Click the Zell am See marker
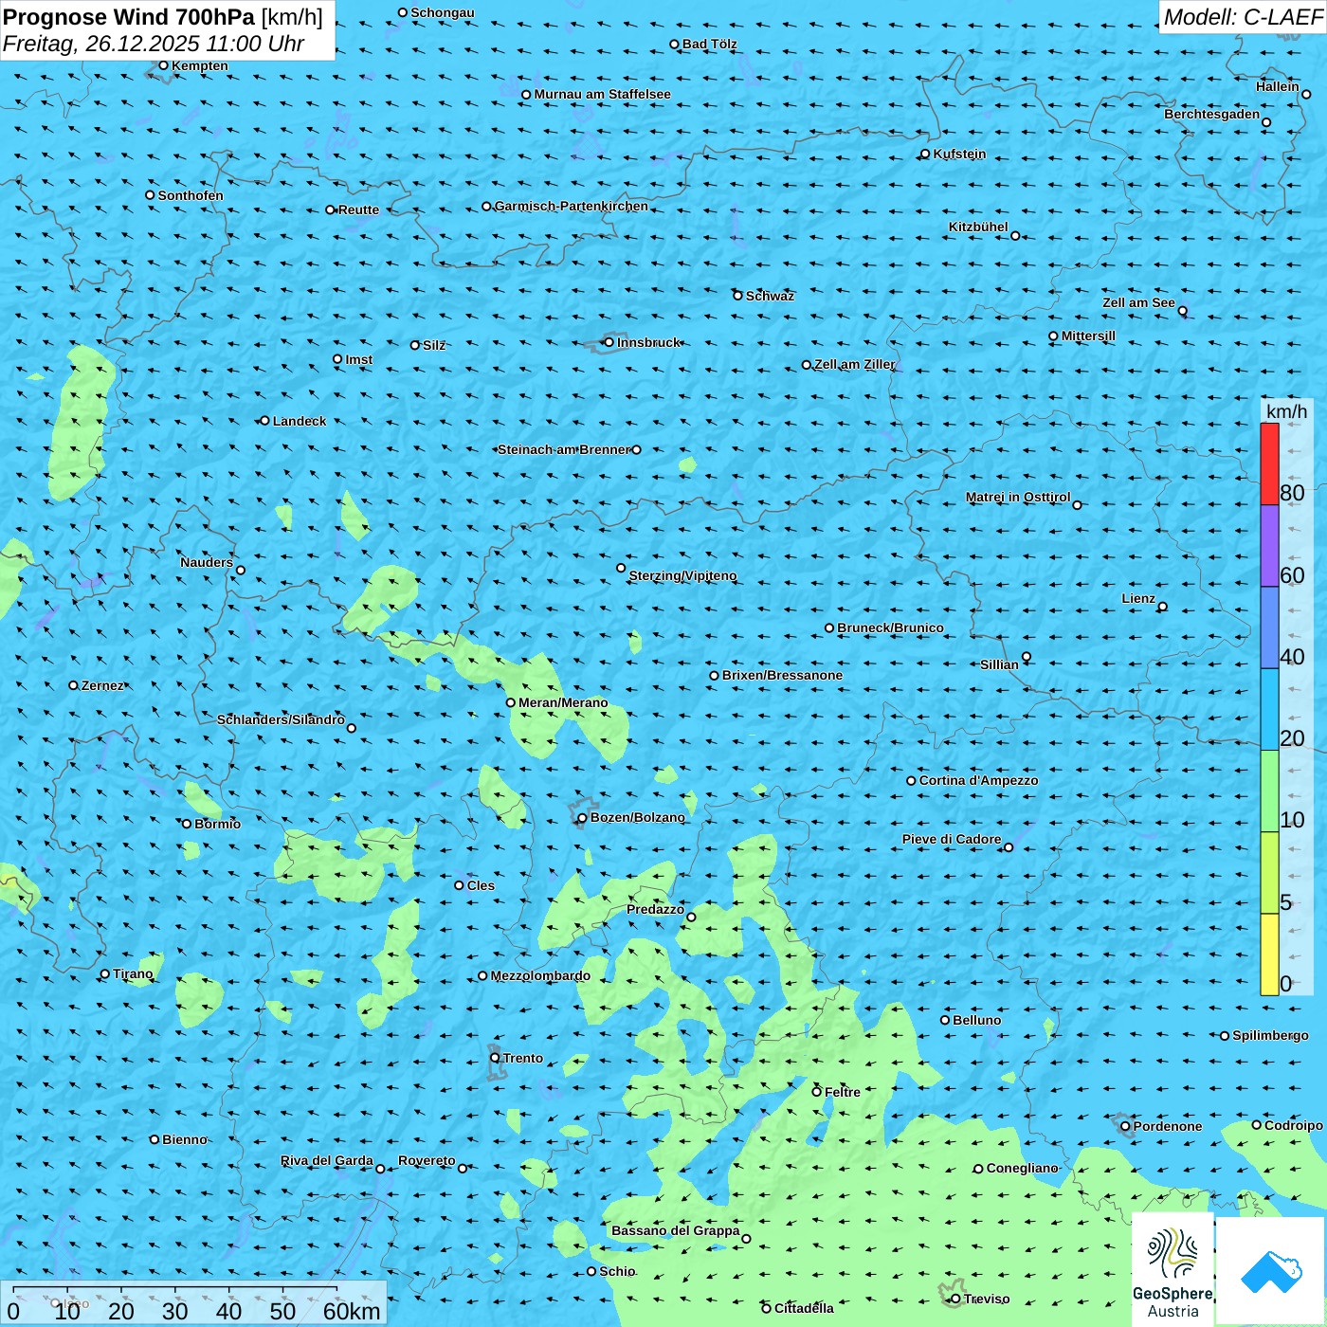The image size is (1327, 1327). click(x=1182, y=311)
